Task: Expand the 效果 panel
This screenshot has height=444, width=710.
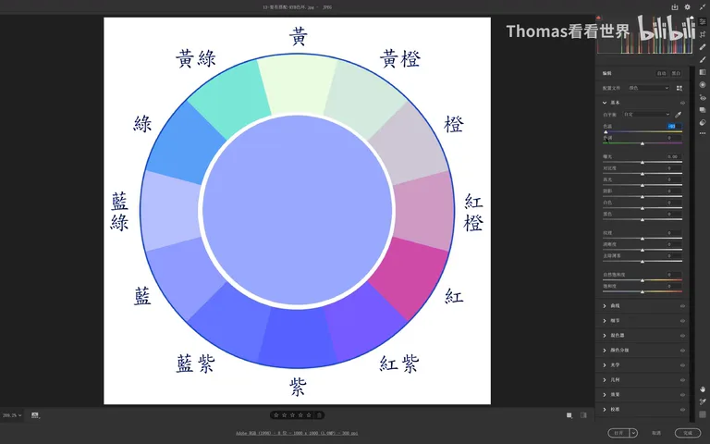Action: (605, 395)
